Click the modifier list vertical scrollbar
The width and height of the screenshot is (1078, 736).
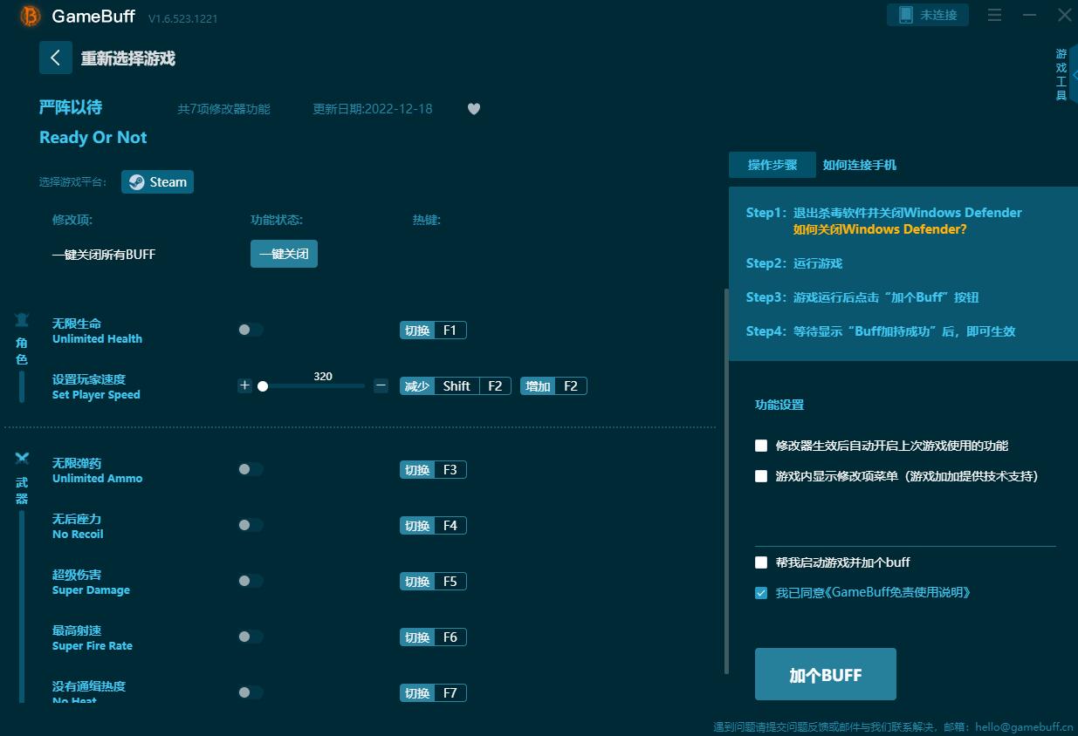click(x=725, y=481)
